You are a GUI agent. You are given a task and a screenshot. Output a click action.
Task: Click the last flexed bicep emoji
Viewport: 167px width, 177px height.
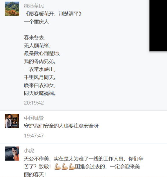point(72,167)
